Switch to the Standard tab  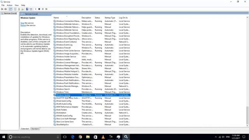click(35, 129)
